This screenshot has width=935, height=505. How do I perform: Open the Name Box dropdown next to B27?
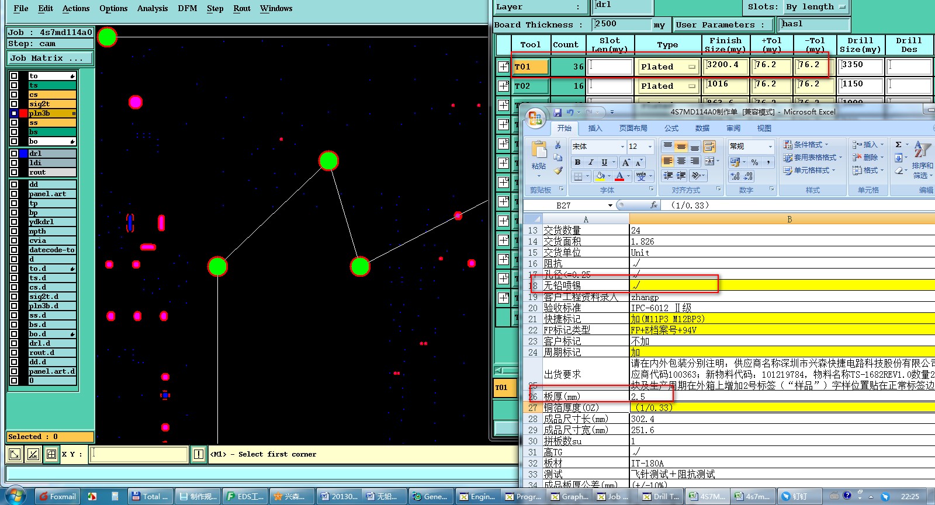[x=610, y=206]
